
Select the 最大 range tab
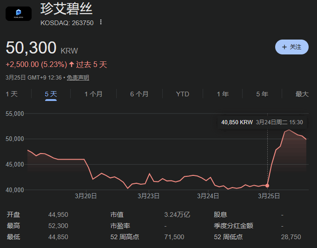[x=302, y=94]
